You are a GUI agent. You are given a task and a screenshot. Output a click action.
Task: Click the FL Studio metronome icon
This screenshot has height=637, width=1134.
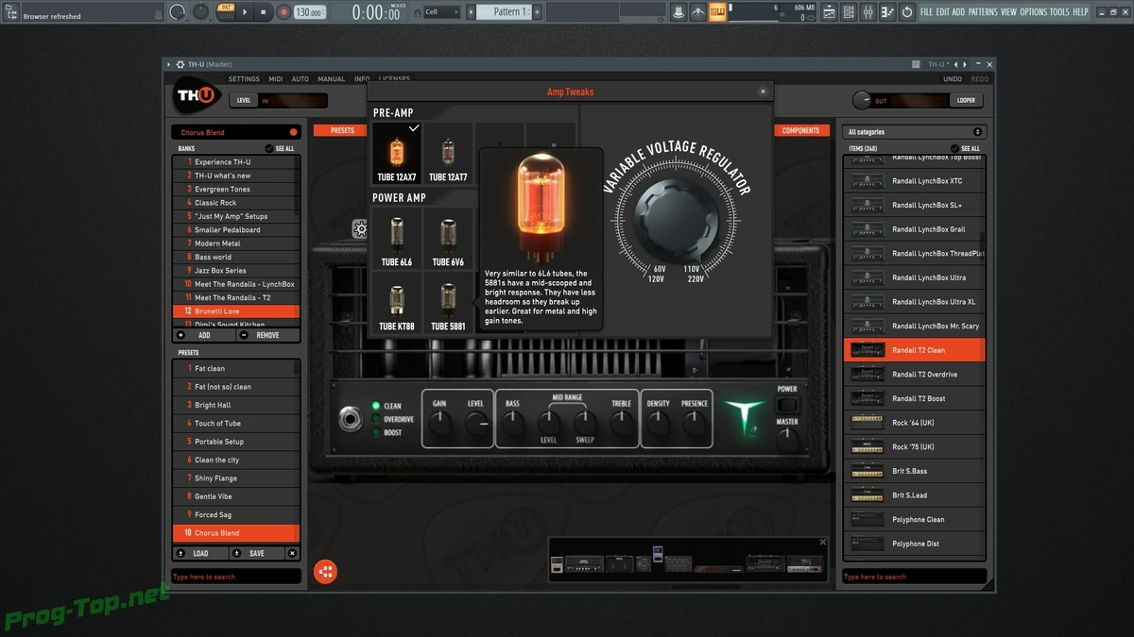tap(678, 12)
